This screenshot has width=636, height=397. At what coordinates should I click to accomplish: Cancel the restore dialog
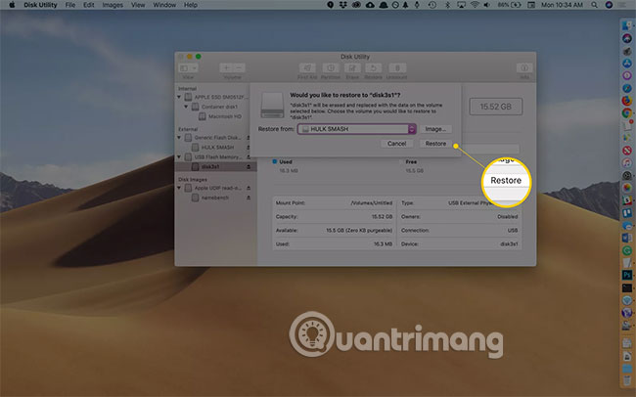pos(396,144)
